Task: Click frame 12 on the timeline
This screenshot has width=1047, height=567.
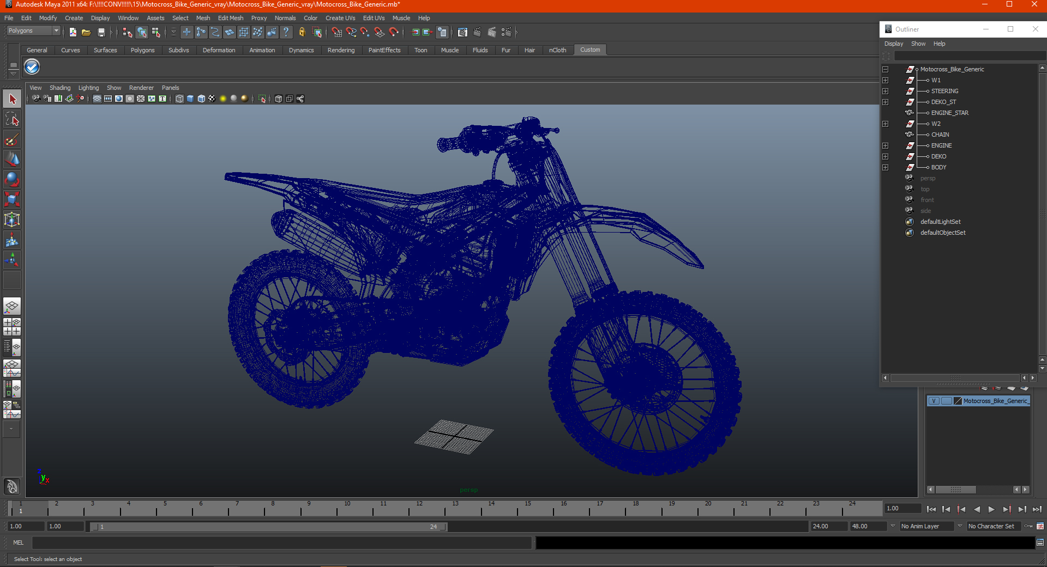Action: coord(419,509)
